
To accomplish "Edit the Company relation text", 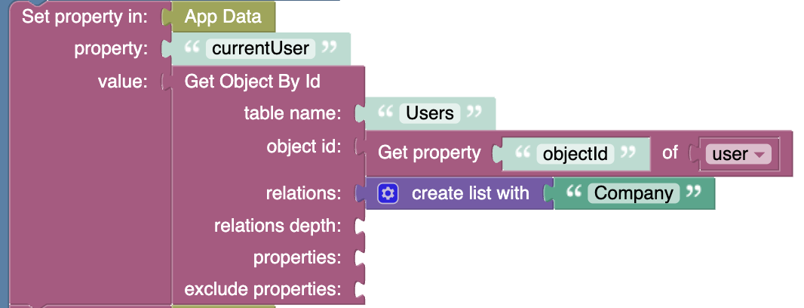I will [634, 193].
